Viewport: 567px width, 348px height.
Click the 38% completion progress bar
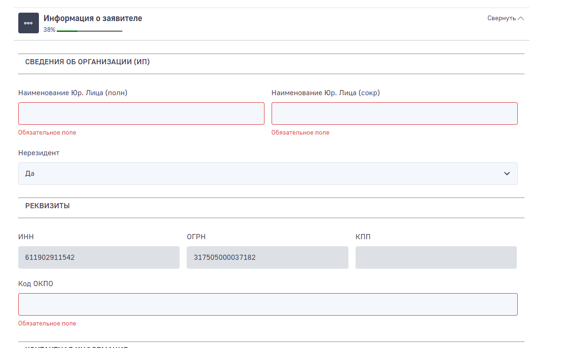pyautogui.click(x=89, y=31)
